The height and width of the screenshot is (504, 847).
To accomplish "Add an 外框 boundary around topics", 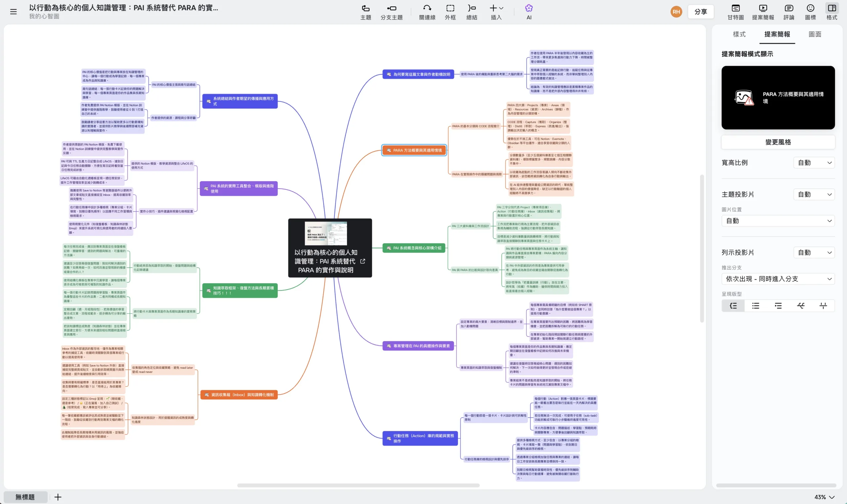I will pos(450,11).
